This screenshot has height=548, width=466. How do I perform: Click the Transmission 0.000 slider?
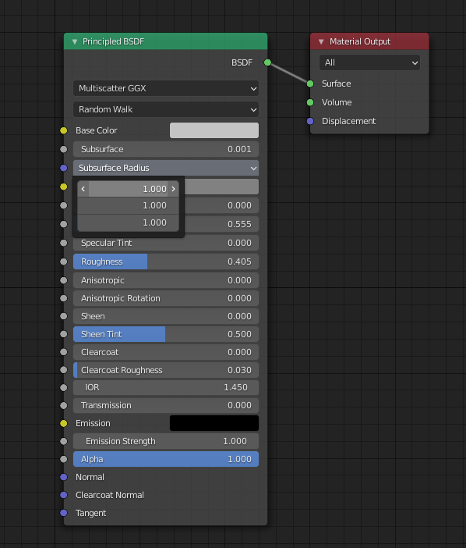[x=166, y=405]
